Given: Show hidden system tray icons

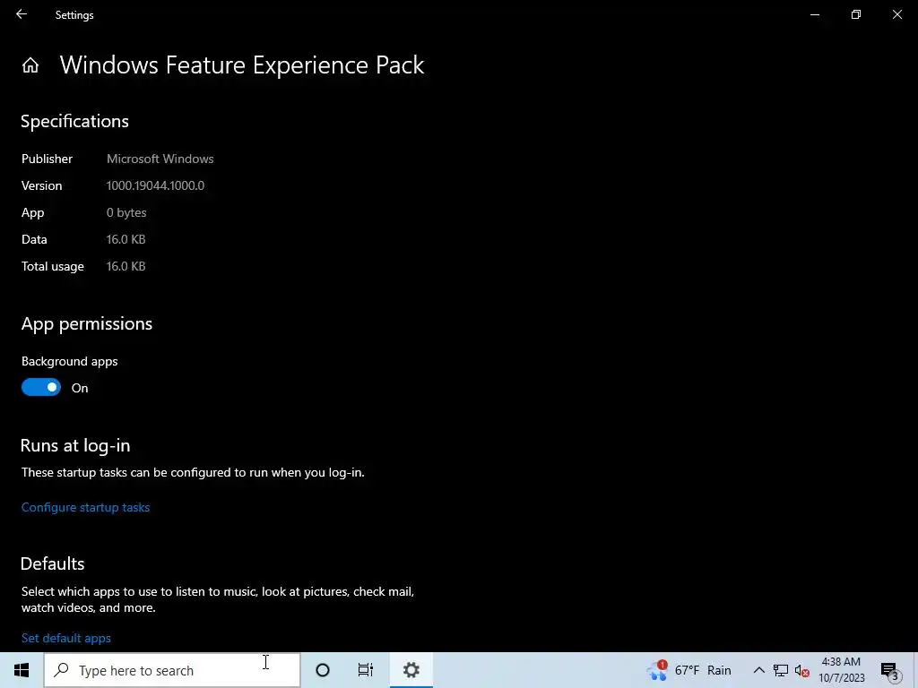Looking at the screenshot, I should pyautogui.click(x=758, y=670).
